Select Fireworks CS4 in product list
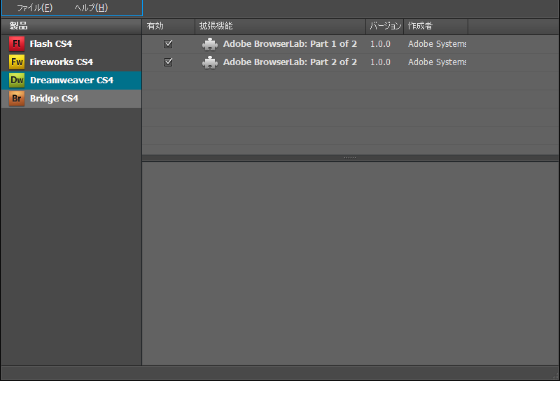The height and width of the screenshot is (420, 560). coord(71,62)
